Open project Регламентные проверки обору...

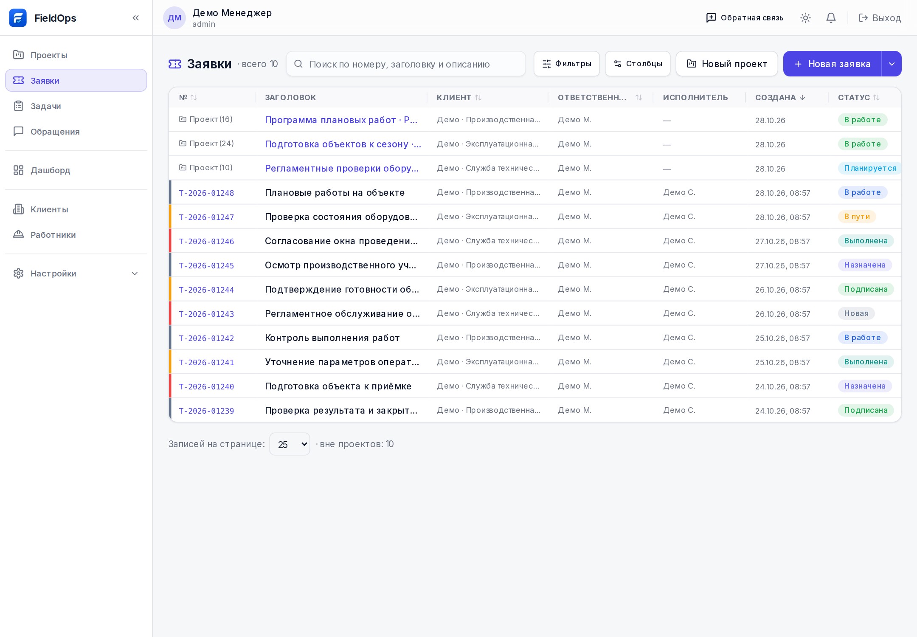tap(342, 168)
